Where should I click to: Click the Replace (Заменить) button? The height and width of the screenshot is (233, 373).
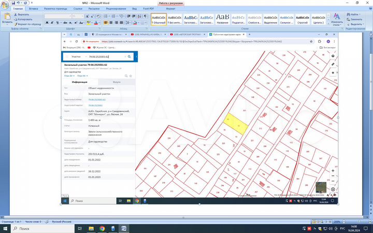coord(356,19)
